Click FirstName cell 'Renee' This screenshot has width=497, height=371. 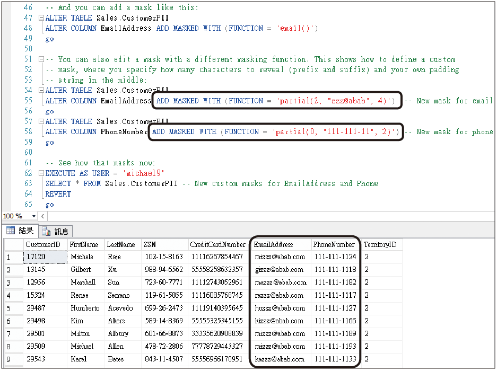[85, 295]
